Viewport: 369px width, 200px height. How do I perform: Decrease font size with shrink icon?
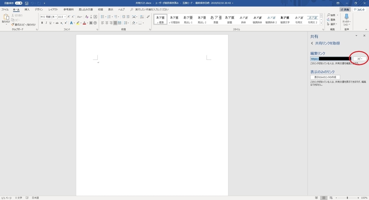[73, 17]
